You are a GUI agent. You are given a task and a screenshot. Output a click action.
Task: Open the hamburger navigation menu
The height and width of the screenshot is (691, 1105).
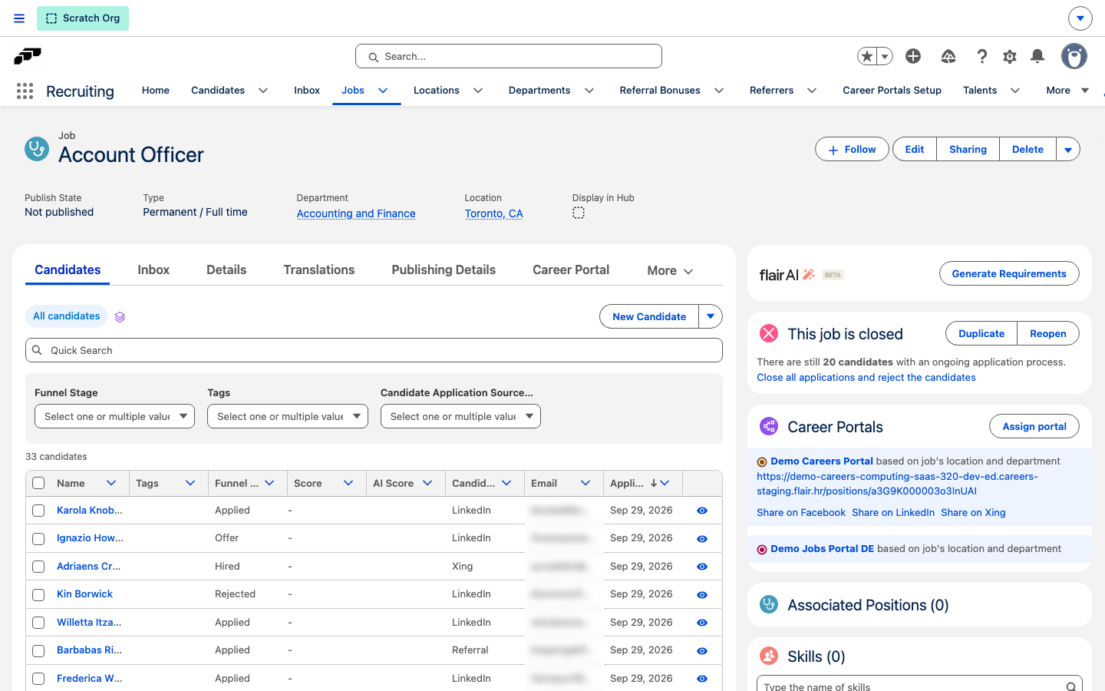(19, 18)
